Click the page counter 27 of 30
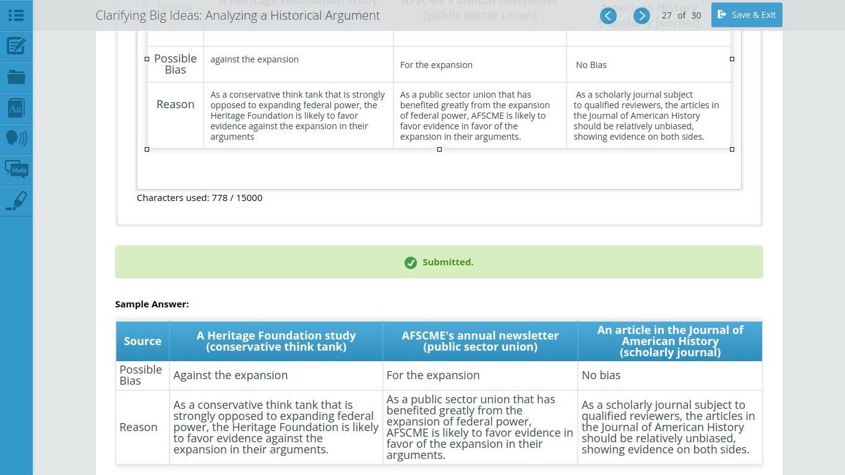The width and height of the screenshot is (845, 475). pyautogui.click(x=681, y=15)
